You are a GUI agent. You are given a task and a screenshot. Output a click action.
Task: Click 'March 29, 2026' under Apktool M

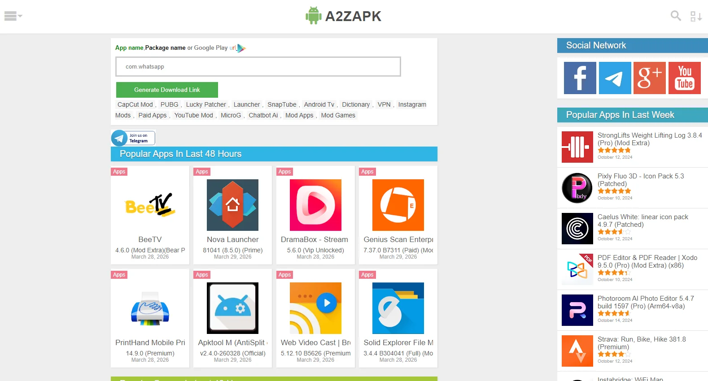coord(232,360)
